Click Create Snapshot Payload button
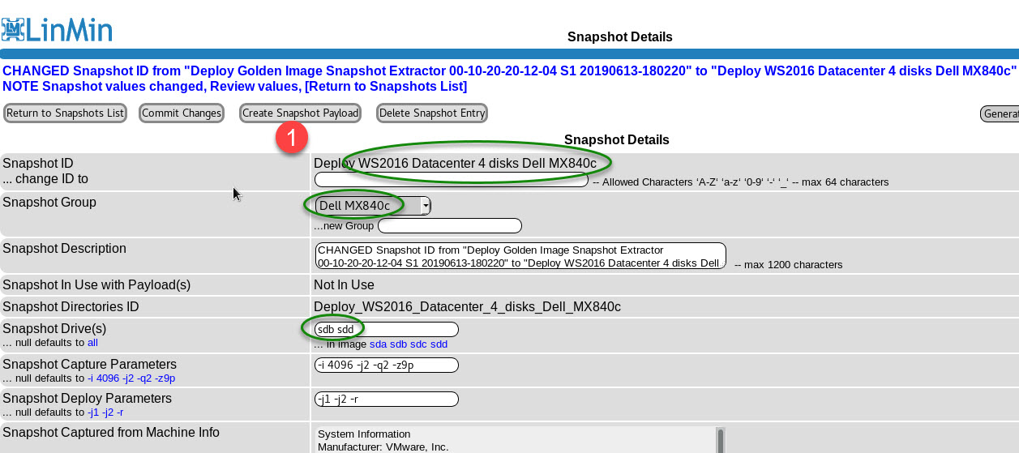Screen dimensions: 1019x453 (300, 113)
